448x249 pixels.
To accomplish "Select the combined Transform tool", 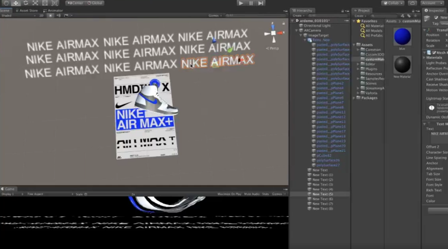I will pos(55,3).
